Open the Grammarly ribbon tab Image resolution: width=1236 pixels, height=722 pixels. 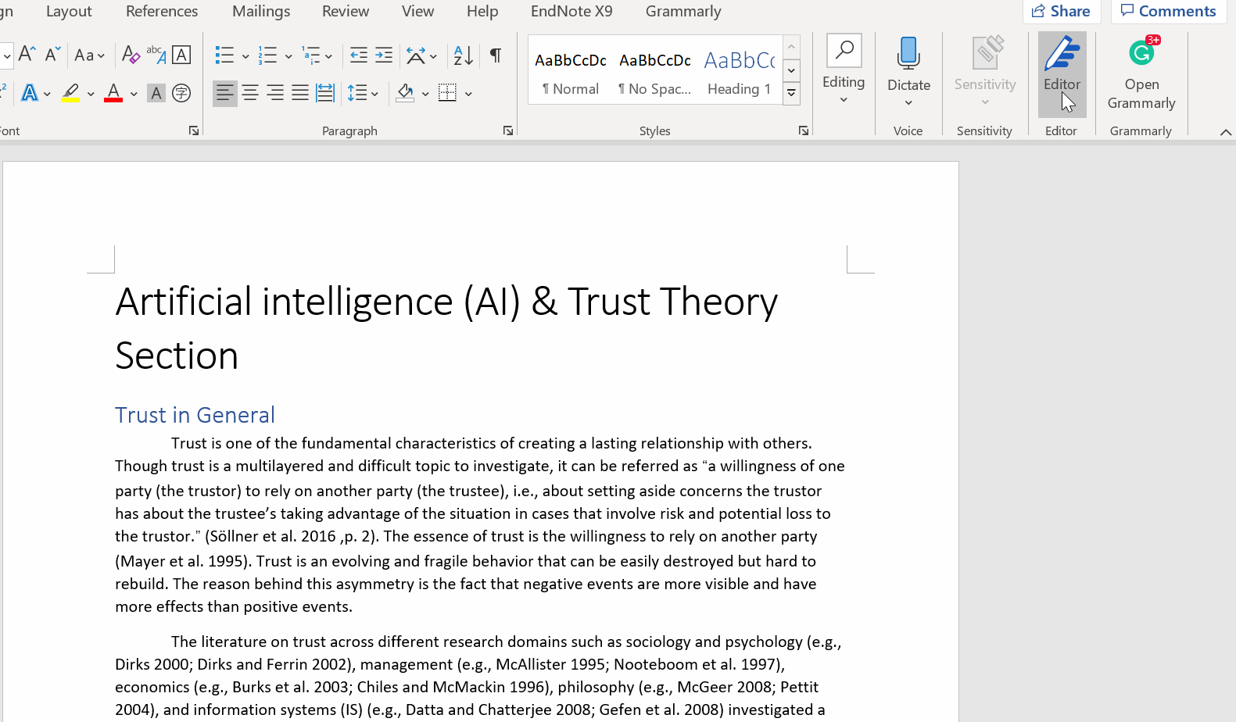(x=683, y=12)
